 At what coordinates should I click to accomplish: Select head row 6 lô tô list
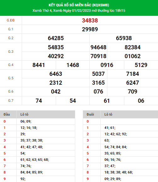(35, 160)
